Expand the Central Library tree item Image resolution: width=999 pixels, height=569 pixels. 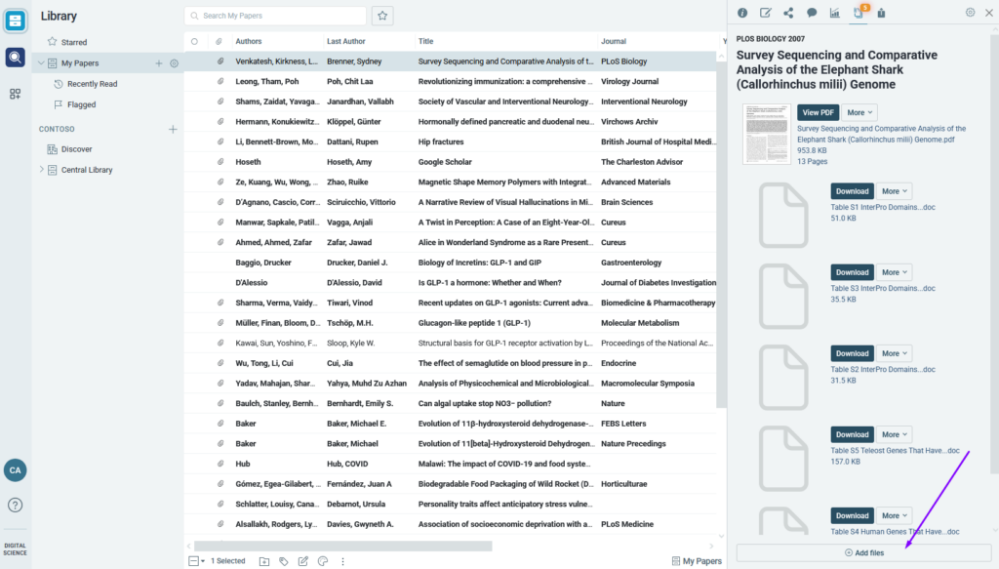pos(41,170)
